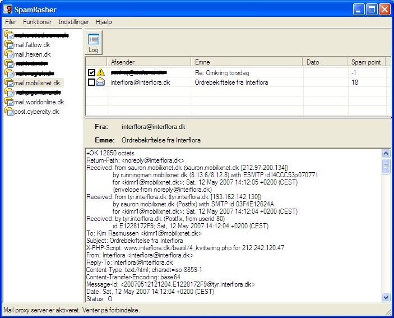Select the post.cybercity.dk account

36,112
